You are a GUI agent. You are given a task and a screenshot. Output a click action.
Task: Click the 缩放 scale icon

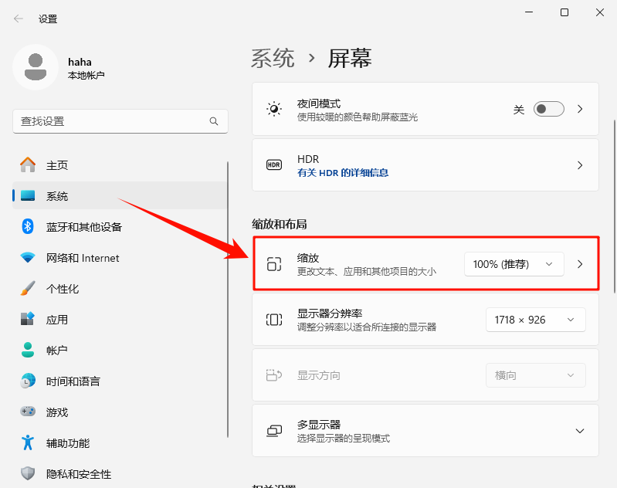tap(274, 264)
